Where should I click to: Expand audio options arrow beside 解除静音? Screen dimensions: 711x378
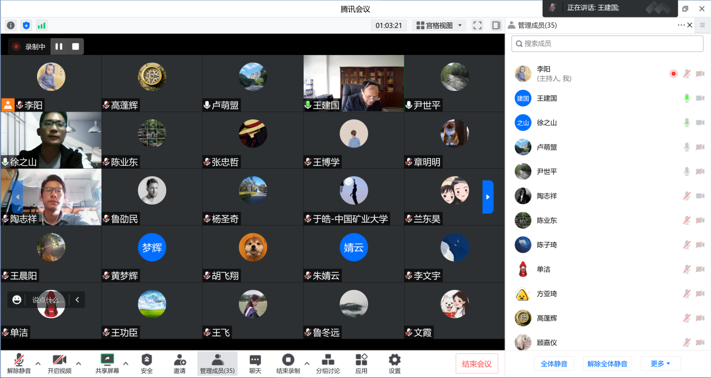38,363
